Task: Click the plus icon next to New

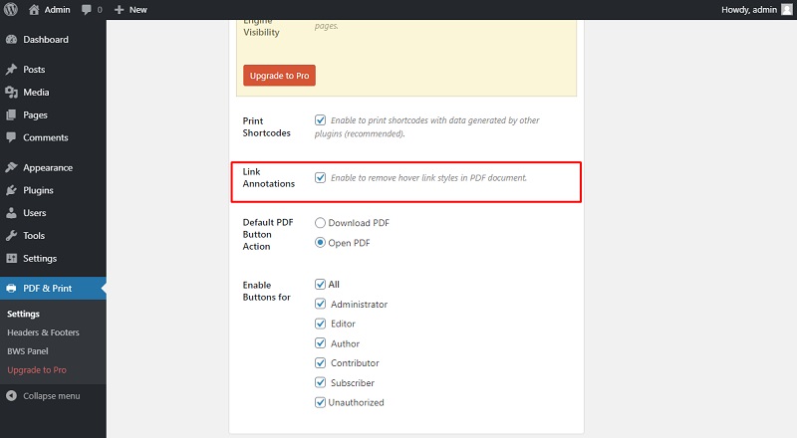Action: [119, 10]
